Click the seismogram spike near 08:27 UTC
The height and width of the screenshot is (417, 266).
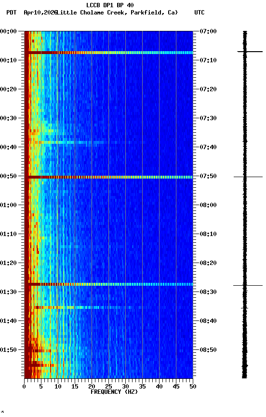248,286
